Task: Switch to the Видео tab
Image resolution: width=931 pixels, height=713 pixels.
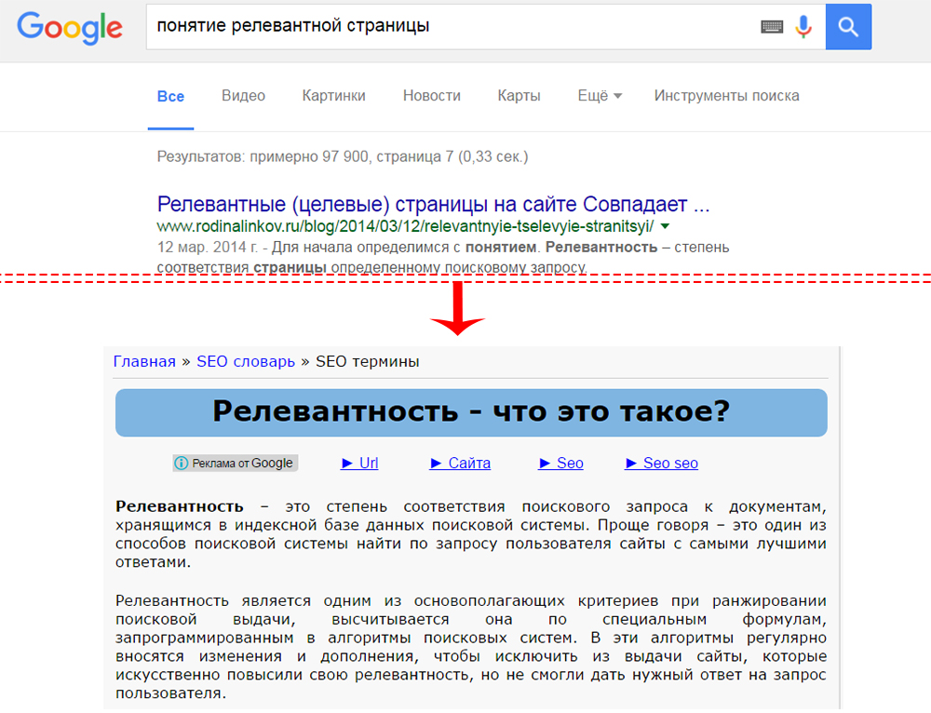Action: coord(243,96)
